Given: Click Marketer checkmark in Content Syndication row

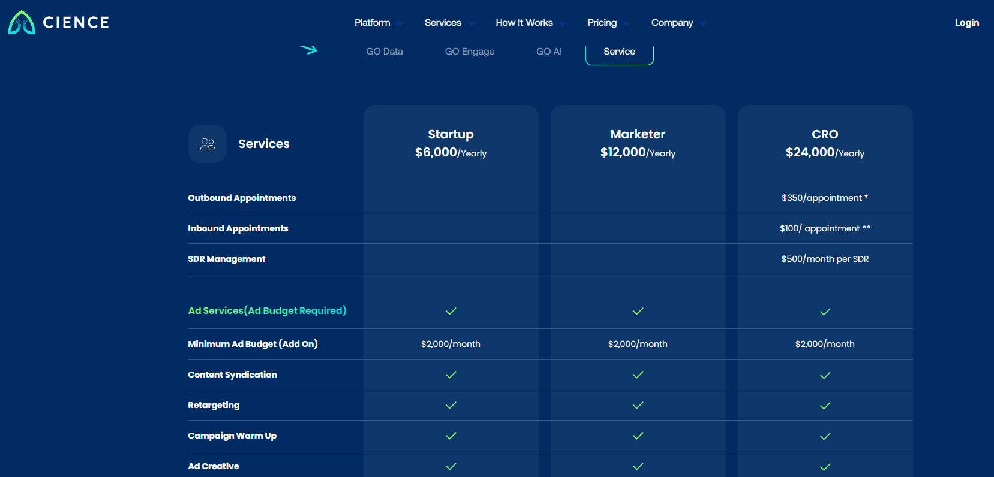Looking at the screenshot, I should [x=638, y=375].
